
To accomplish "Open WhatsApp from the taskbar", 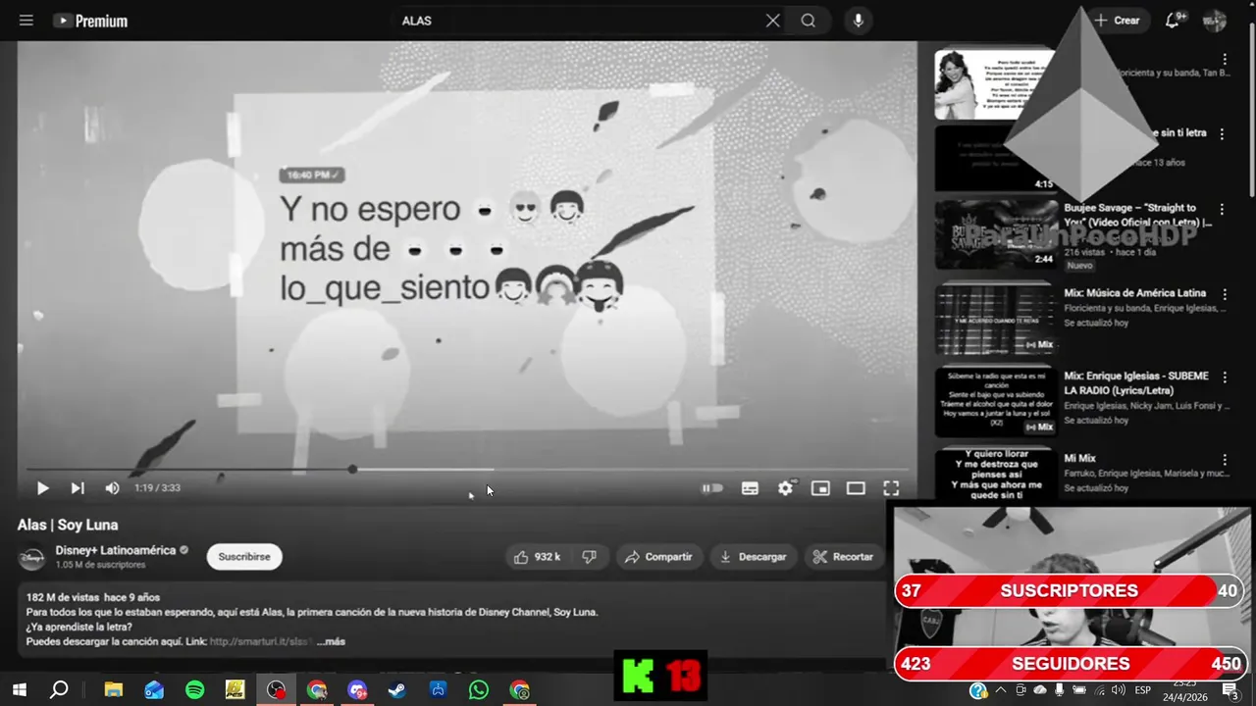I will 478,690.
